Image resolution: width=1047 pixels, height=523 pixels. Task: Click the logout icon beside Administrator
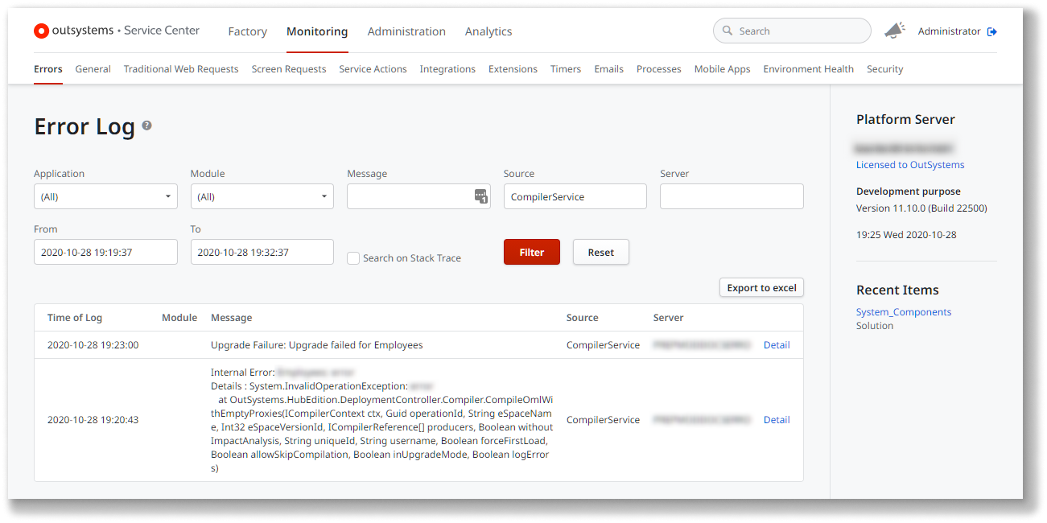click(x=991, y=31)
